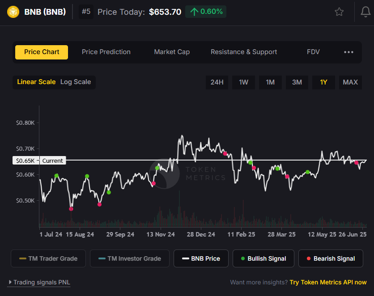The width and height of the screenshot is (374, 296).
Task: Click the 28 Dec 24 date label
Action: [201, 234]
